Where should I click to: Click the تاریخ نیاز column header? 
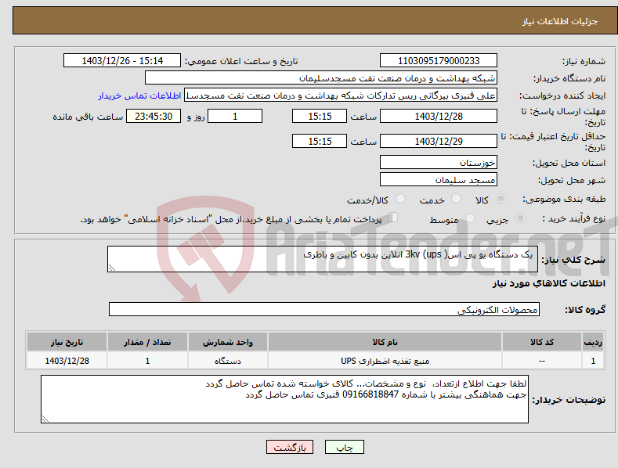(67, 342)
